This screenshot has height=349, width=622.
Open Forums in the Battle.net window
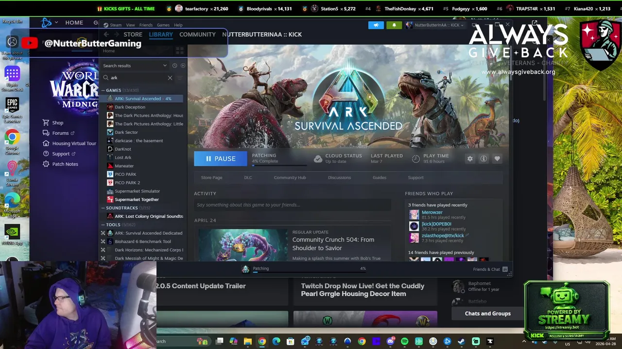coord(59,133)
